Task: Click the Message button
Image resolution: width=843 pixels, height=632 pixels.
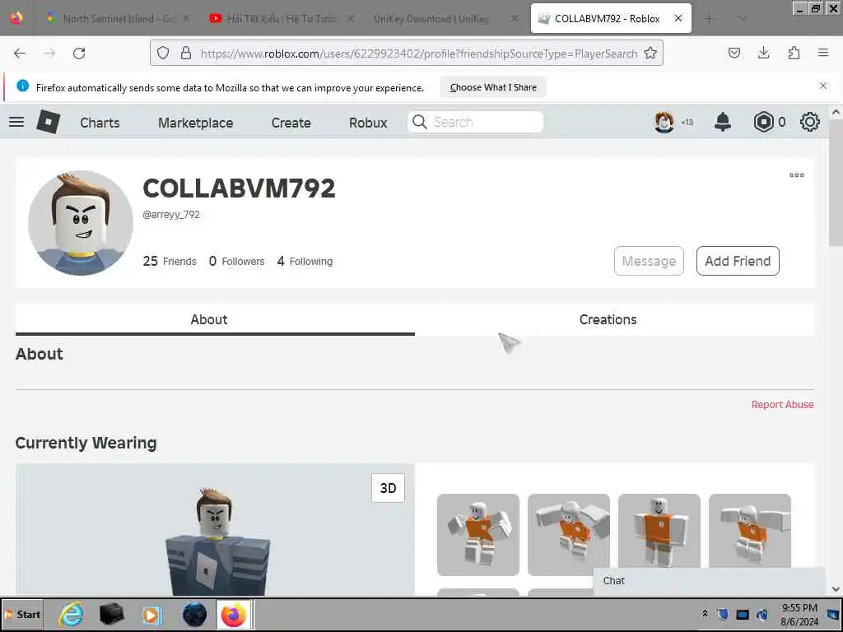Action: click(649, 261)
